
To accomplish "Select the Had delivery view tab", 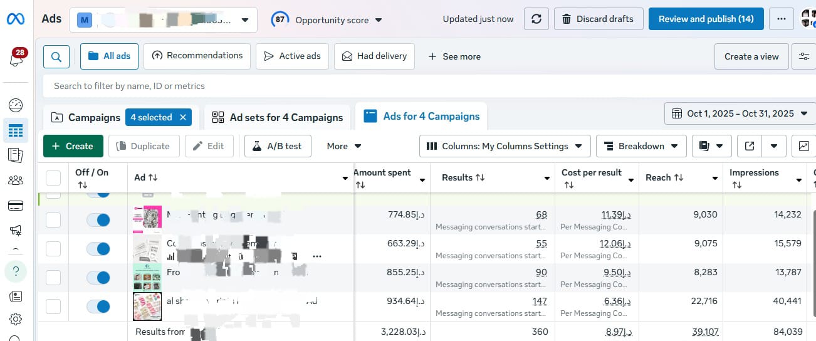I will click(374, 56).
